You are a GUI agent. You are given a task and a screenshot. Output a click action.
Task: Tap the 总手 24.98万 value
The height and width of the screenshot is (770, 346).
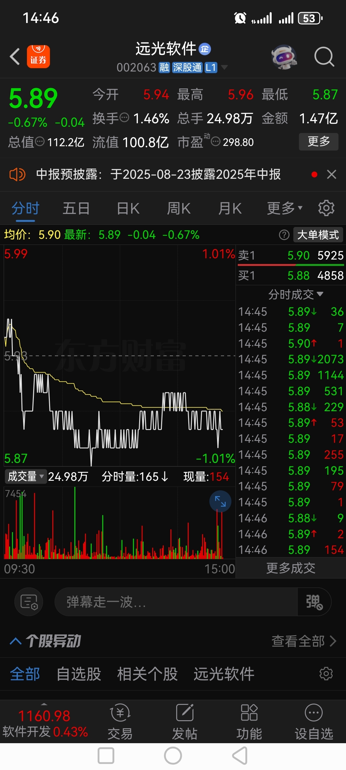click(230, 118)
